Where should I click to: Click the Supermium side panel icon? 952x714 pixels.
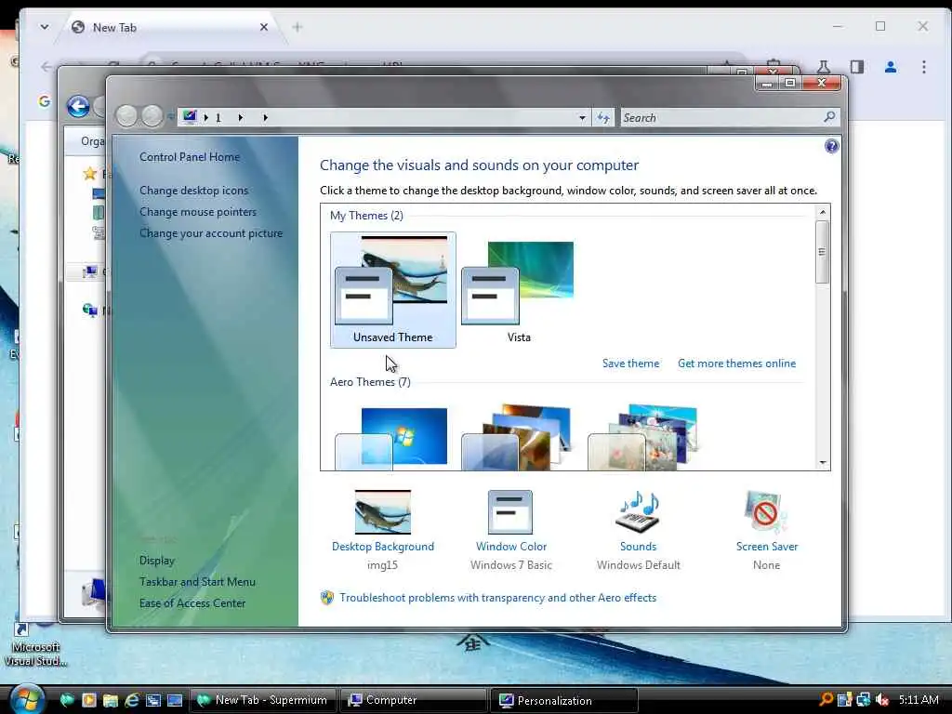pos(856,67)
